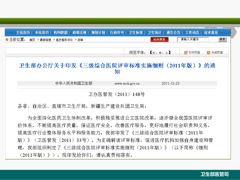
Task: Click the 首页 breadcrumb link
Action: click(32, 40)
